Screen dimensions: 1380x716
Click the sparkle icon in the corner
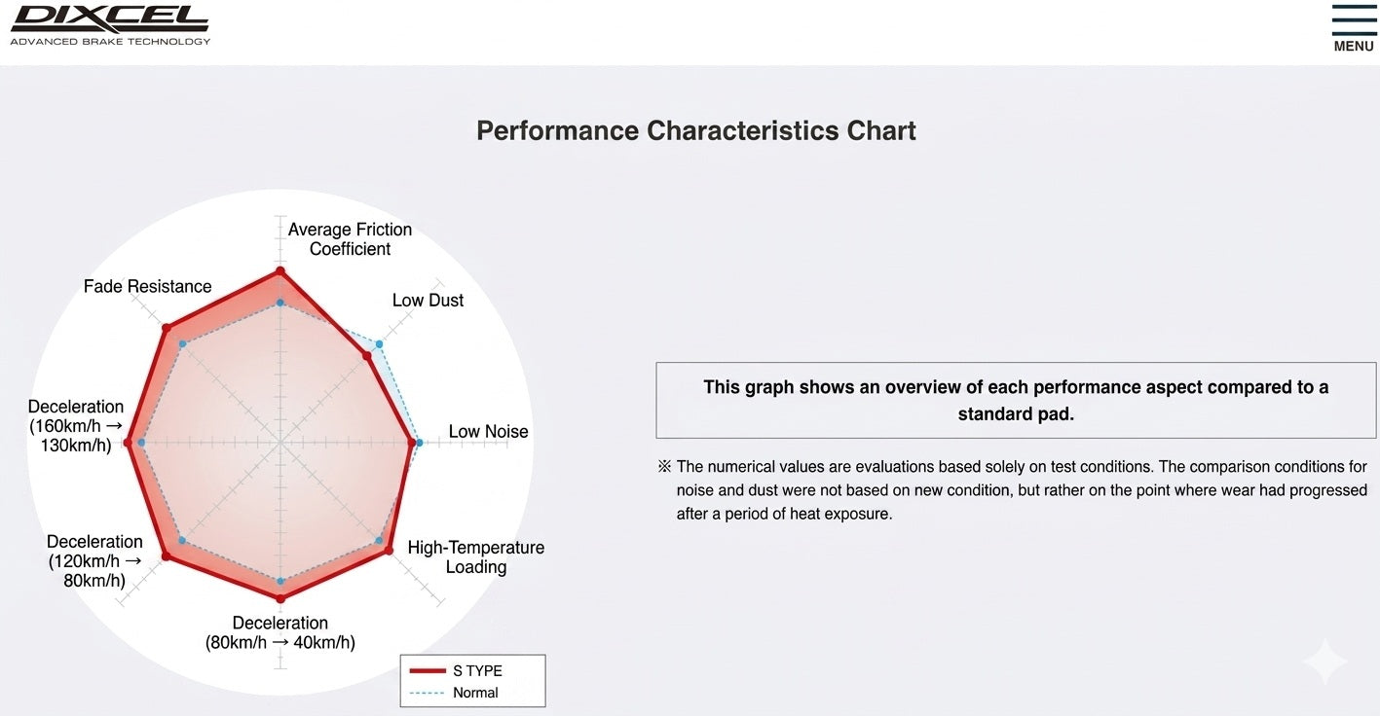[1325, 662]
